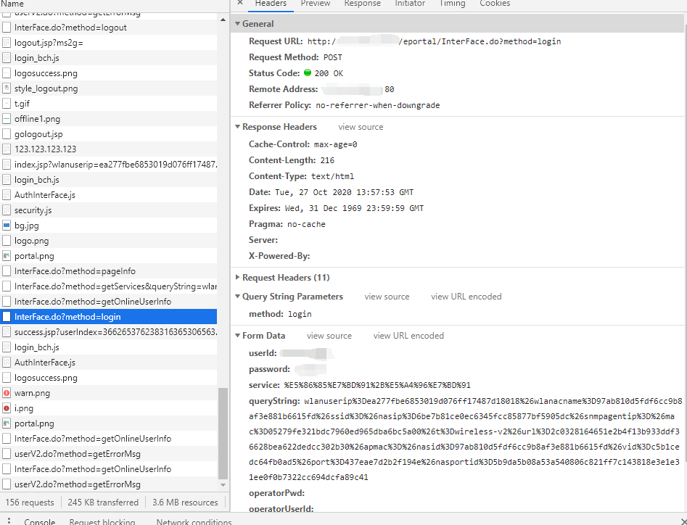Open the Timing tab
Image resolution: width=687 pixels, height=525 pixels.
452,4
